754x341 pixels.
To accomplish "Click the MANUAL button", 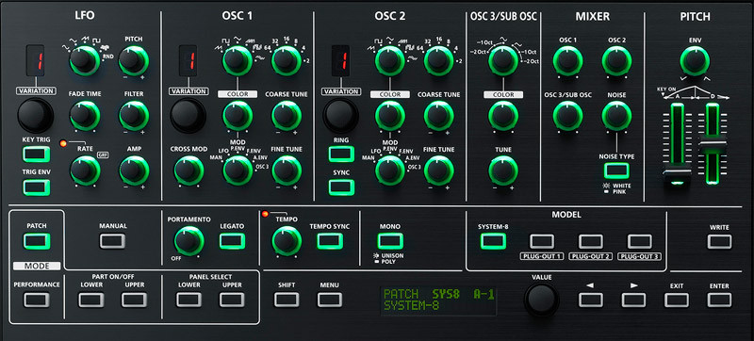I will pos(112,240).
